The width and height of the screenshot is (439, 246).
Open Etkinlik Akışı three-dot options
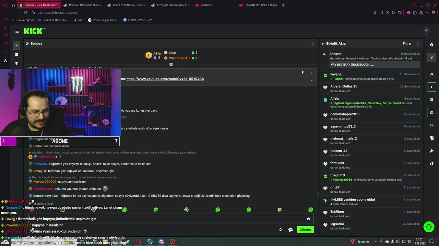tap(418, 43)
